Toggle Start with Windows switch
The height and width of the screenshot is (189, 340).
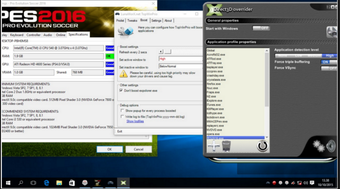click(x=261, y=28)
